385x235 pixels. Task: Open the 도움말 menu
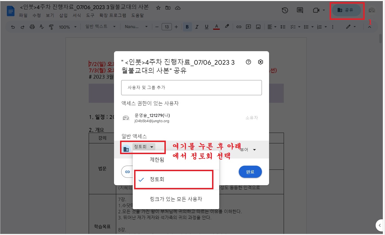click(138, 15)
